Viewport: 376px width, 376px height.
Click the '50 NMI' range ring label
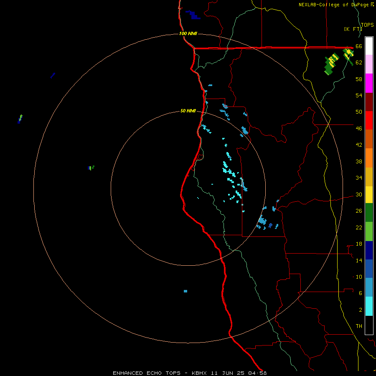(188, 111)
